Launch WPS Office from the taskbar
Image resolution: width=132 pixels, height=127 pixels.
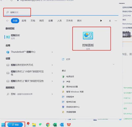pyautogui.click(x=69, y=125)
